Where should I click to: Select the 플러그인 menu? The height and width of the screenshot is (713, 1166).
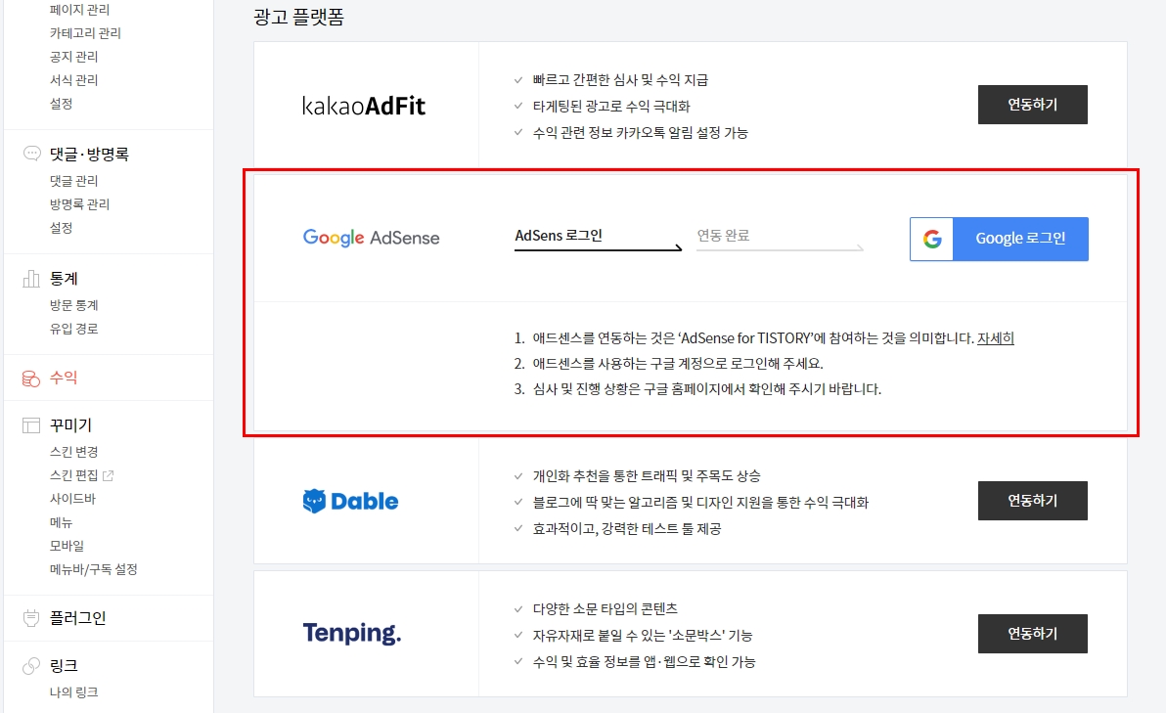[x=77, y=618]
